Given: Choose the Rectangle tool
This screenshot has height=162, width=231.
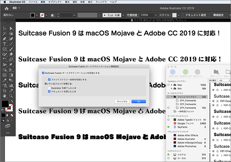Looking at the screenshot, I should point(5,49).
